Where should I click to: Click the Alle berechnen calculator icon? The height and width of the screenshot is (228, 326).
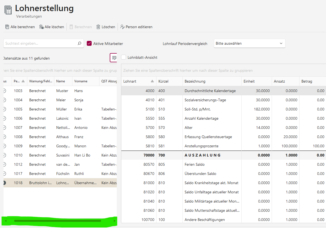pos(7,27)
